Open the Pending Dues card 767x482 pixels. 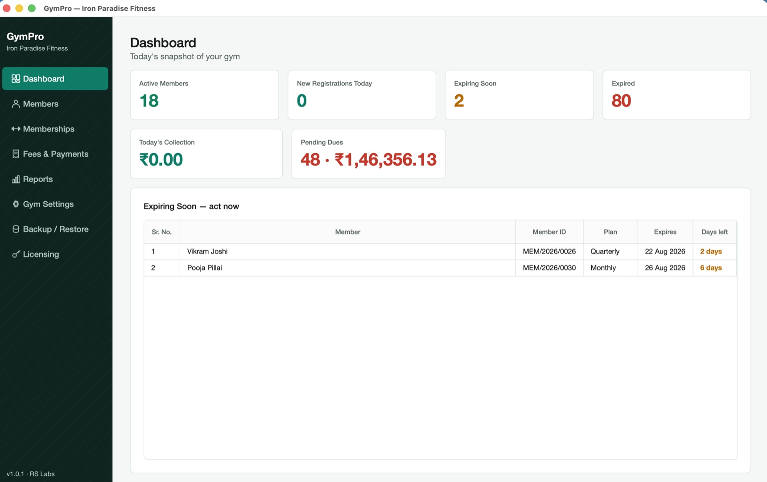368,154
